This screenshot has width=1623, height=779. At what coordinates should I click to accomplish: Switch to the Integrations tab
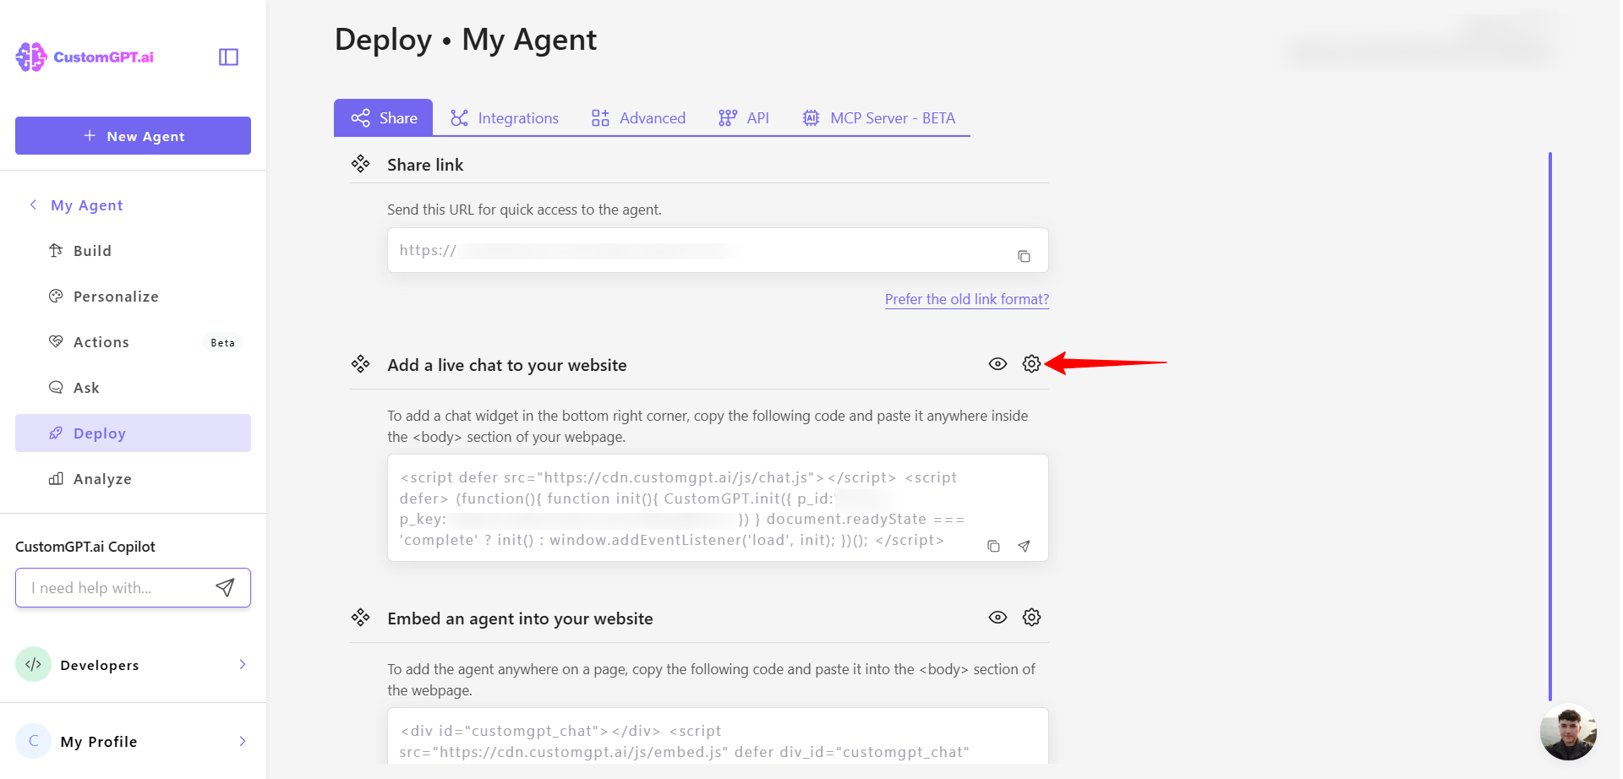click(x=505, y=117)
